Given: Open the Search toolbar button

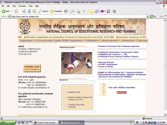Looking at the screenshot, I should point(43,11).
